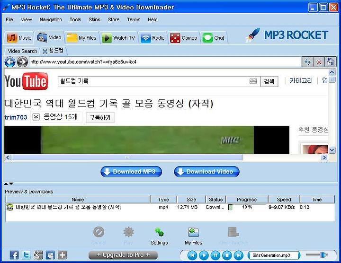Viewport: 341px width, 263px height.
Task: Stop loading with red X icon
Action: (x=319, y=62)
